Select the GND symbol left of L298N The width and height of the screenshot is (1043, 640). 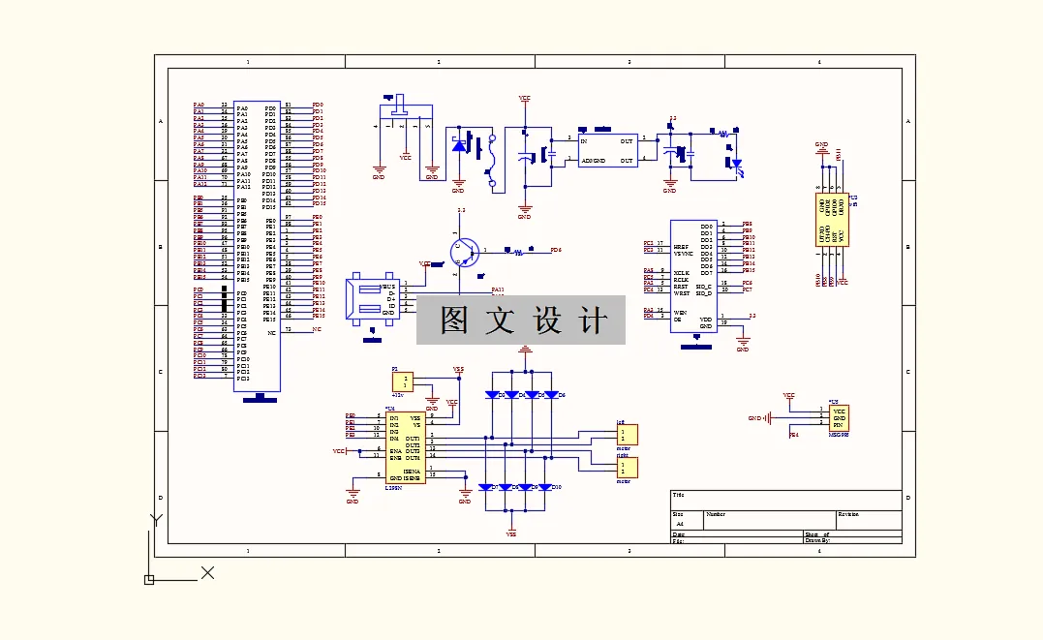pos(353,496)
